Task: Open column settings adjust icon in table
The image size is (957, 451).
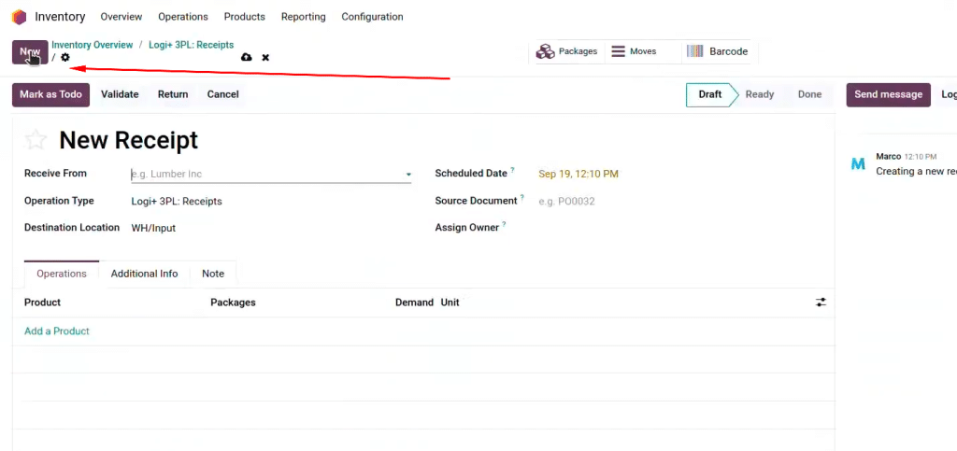Action: (821, 303)
